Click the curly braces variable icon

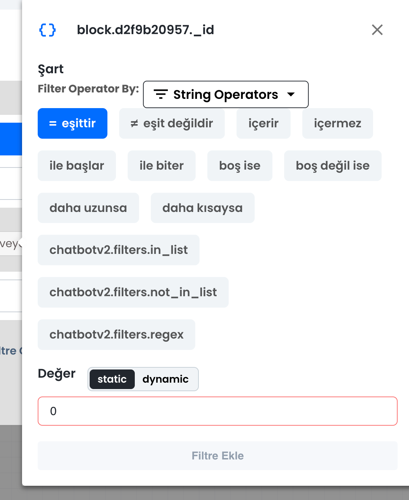coord(47,30)
